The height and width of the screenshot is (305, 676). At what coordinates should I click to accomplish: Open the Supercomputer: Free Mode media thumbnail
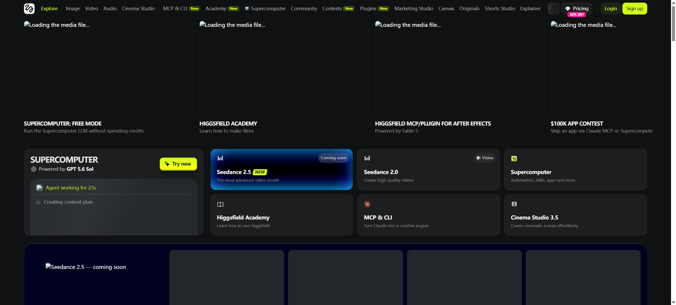pyautogui.click(x=108, y=68)
